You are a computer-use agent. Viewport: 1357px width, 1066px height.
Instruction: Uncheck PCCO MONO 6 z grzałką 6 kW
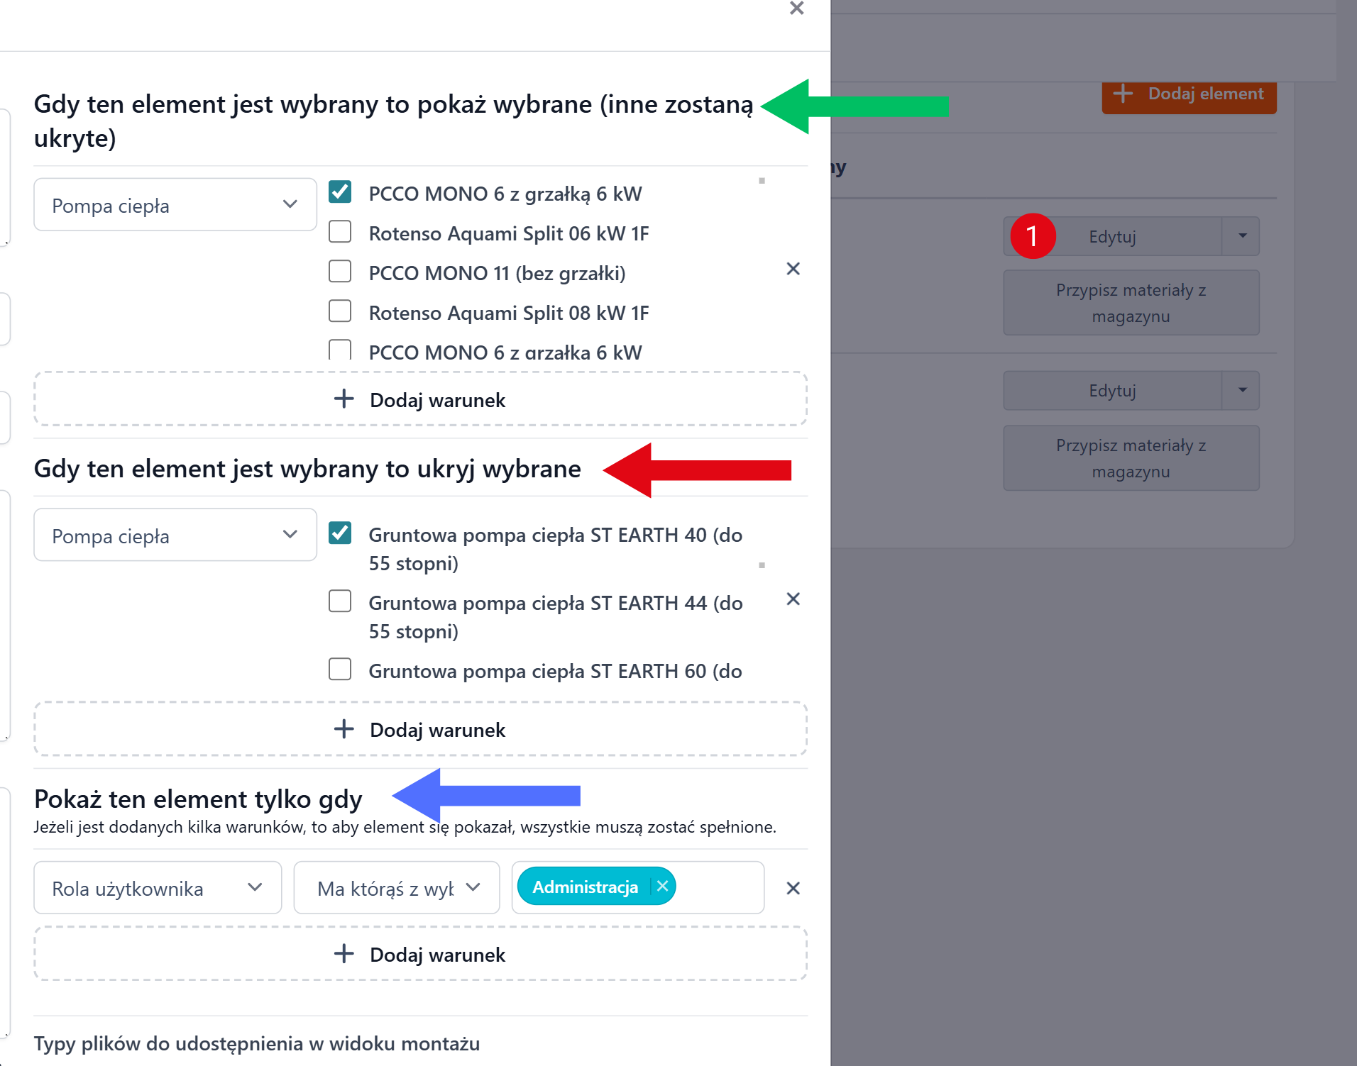(340, 192)
